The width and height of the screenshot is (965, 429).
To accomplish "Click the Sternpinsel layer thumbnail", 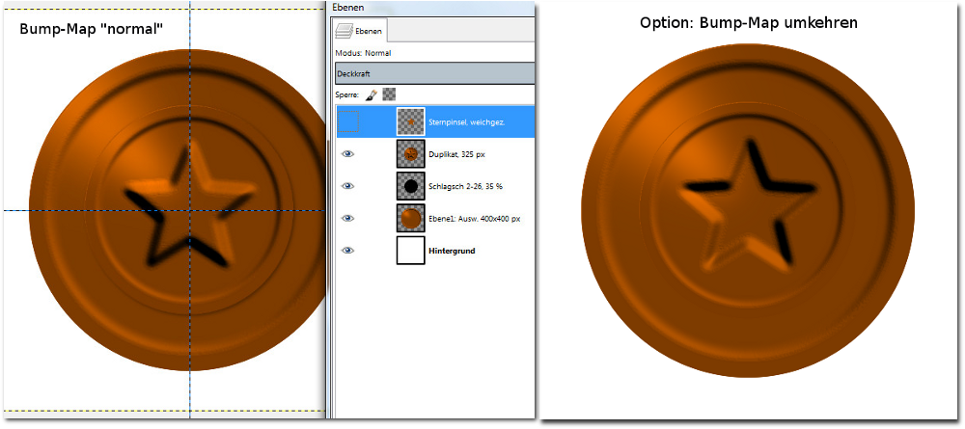I will [x=410, y=121].
